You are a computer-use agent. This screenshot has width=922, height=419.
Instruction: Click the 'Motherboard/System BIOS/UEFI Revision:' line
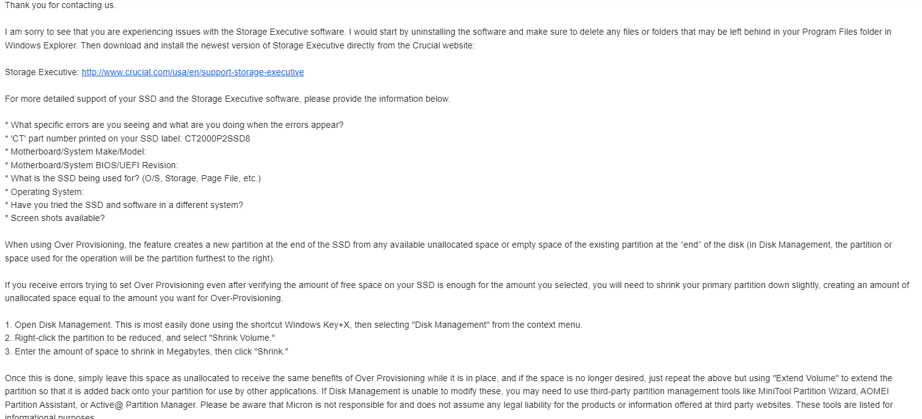91,165
